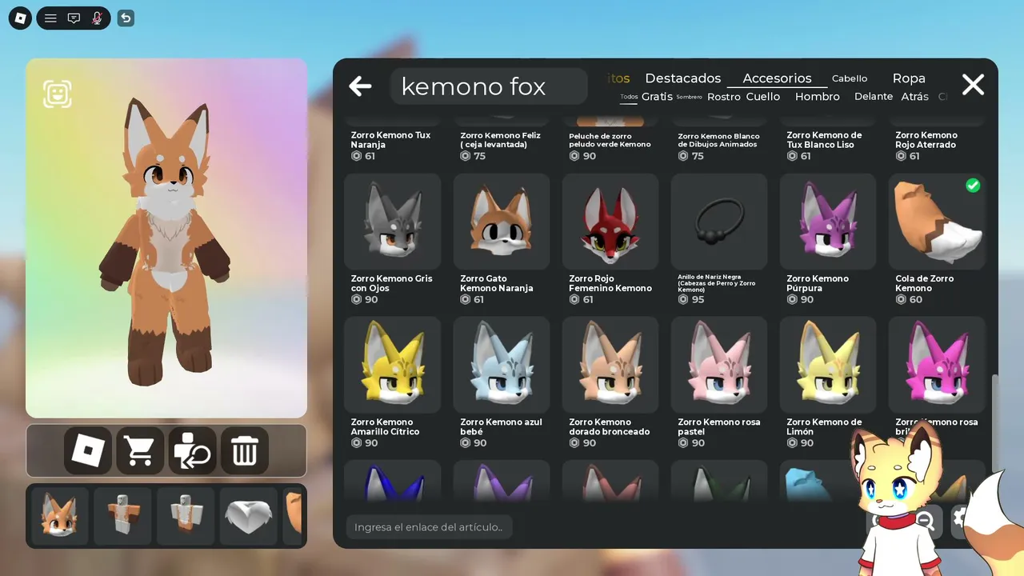Select the Zorro Rojo Femenino Kemono head
This screenshot has width=1024, height=576.
coord(610,222)
